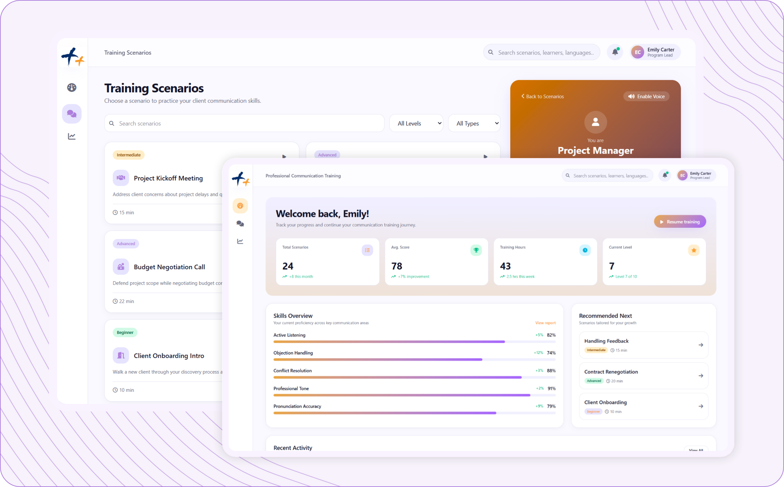Click '+8 this month' trend text

pyautogui.click(x=301, y=276)
